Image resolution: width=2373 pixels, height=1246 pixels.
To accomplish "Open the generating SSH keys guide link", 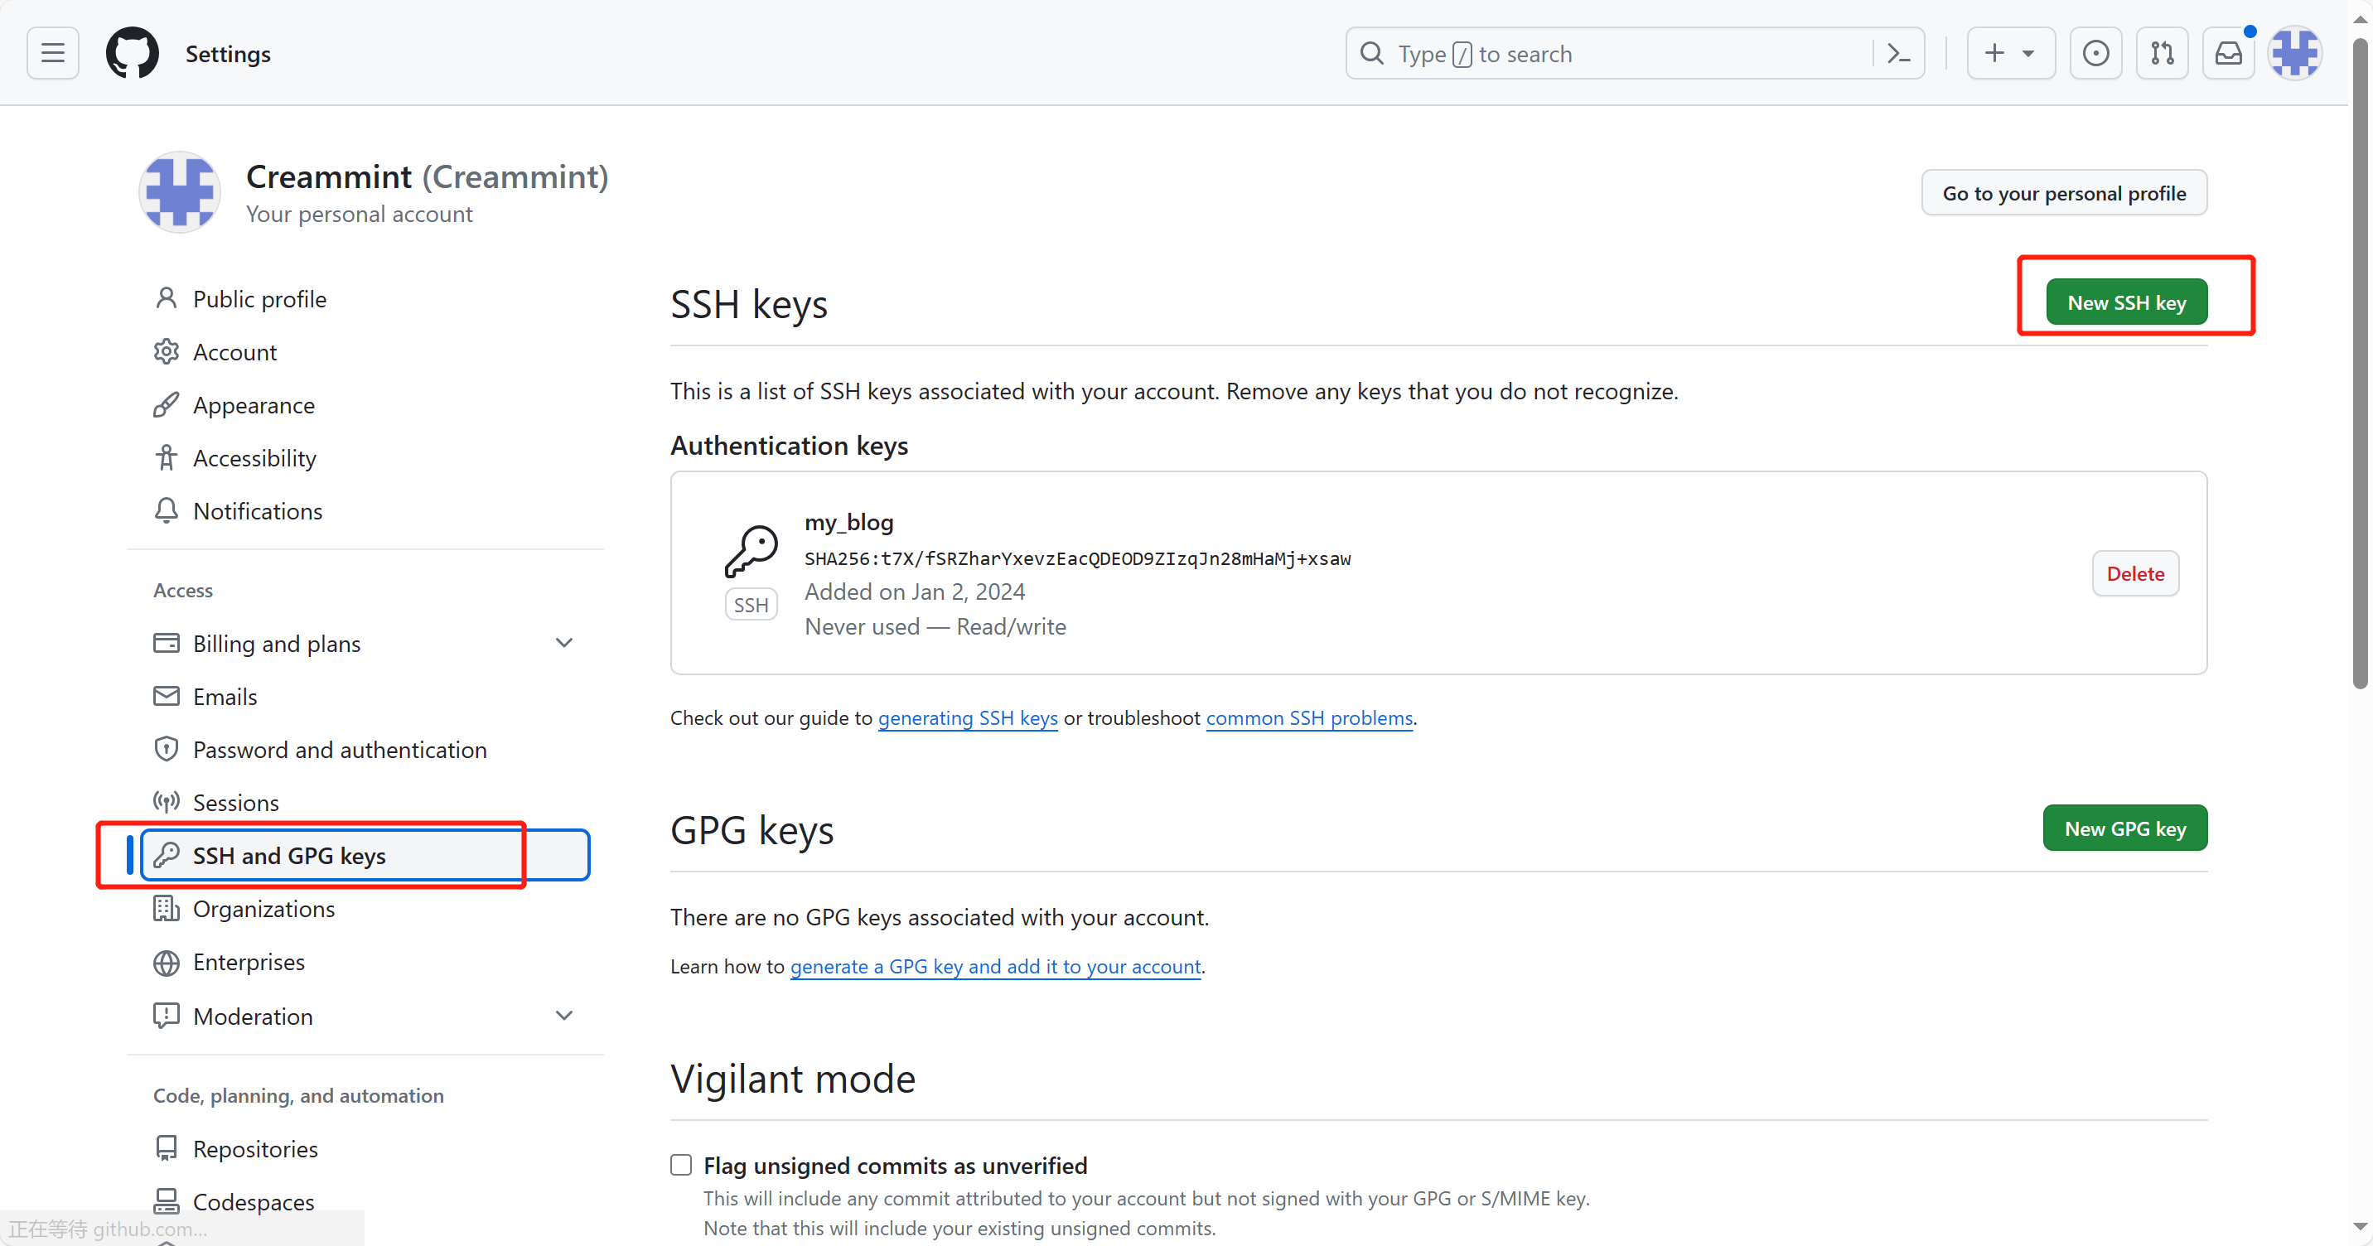I will point(967,718).
